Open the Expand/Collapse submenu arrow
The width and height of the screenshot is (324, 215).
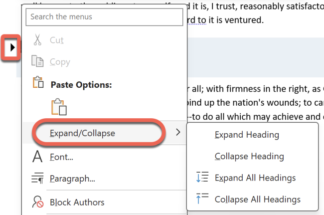(179, 133)
